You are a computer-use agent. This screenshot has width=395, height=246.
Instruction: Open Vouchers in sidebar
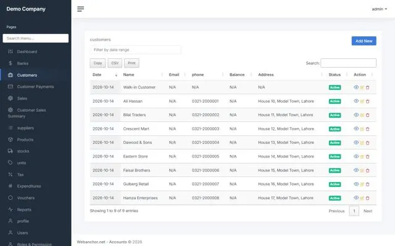(36, 198)
